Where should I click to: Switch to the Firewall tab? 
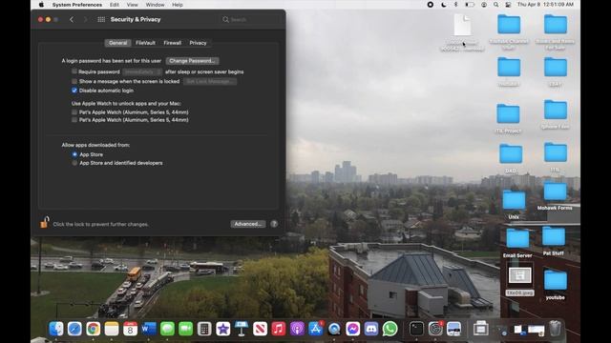click(172, 43)
